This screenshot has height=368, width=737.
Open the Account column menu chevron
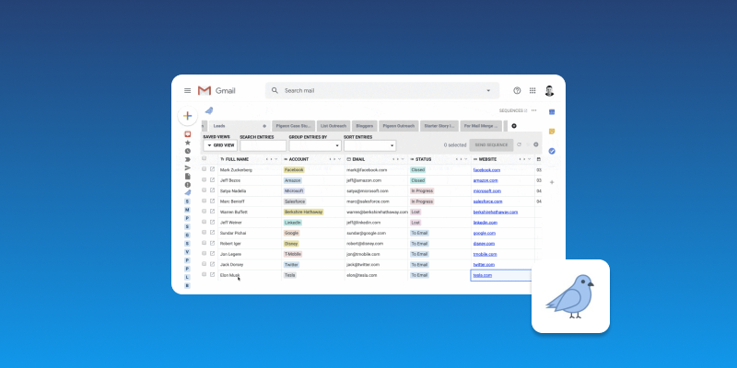click(339, 159)
